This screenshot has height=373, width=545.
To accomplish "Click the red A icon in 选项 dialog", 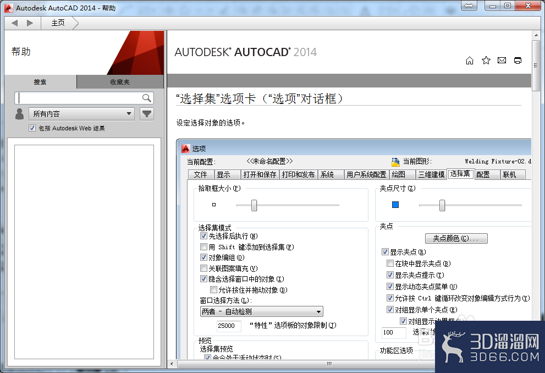I will point(185,149).
